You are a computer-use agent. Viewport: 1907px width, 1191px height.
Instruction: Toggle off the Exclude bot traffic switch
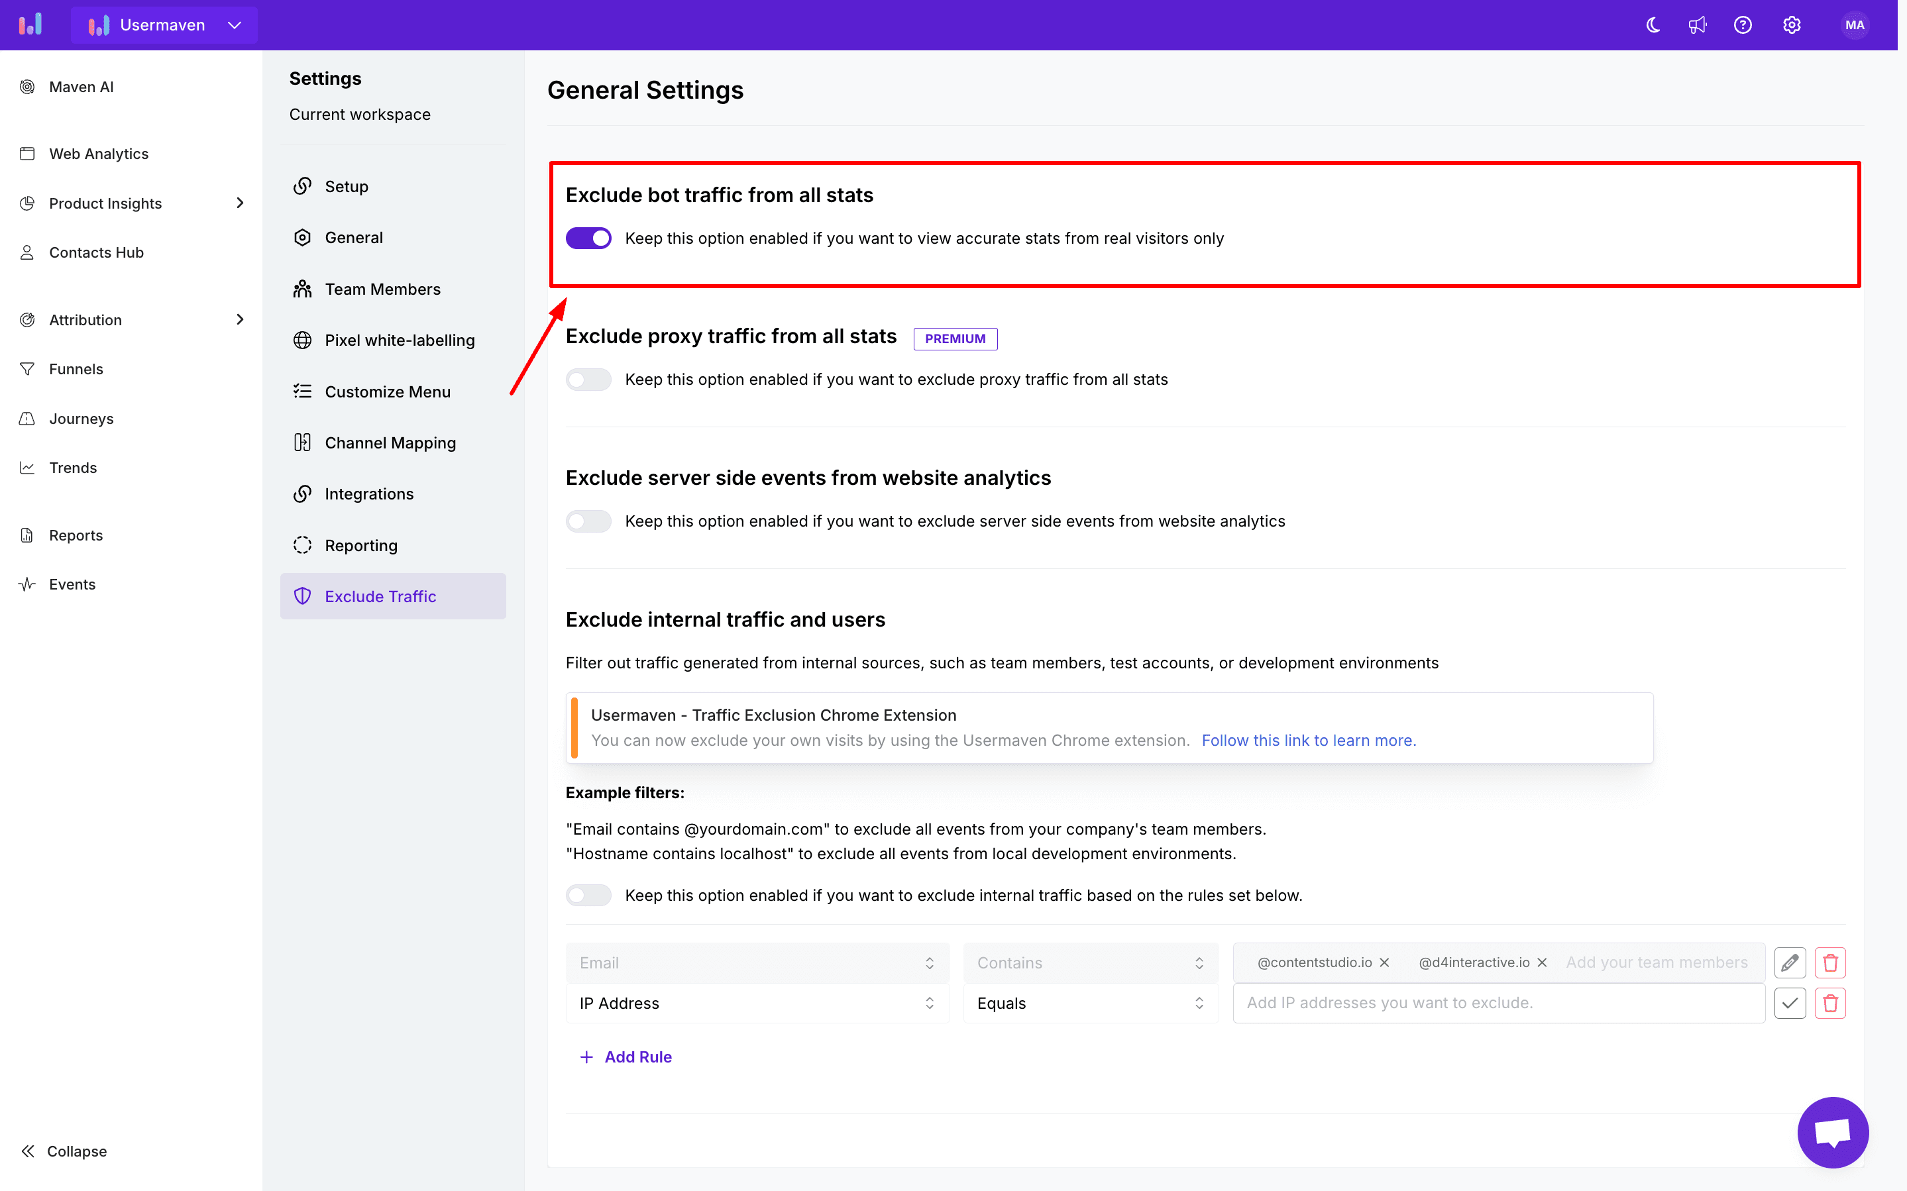coord(588,237)
